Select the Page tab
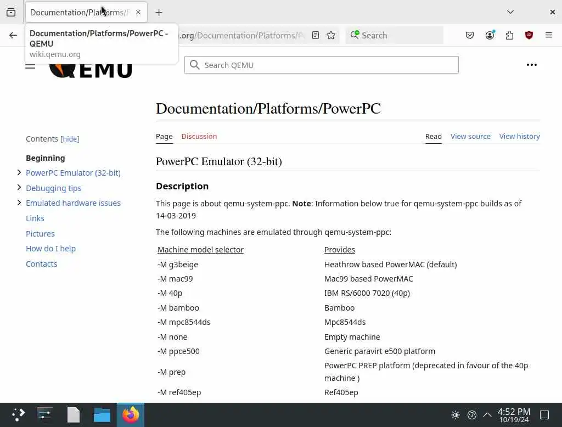This screenshot has width=562, height=427. (x=164, y=137)
